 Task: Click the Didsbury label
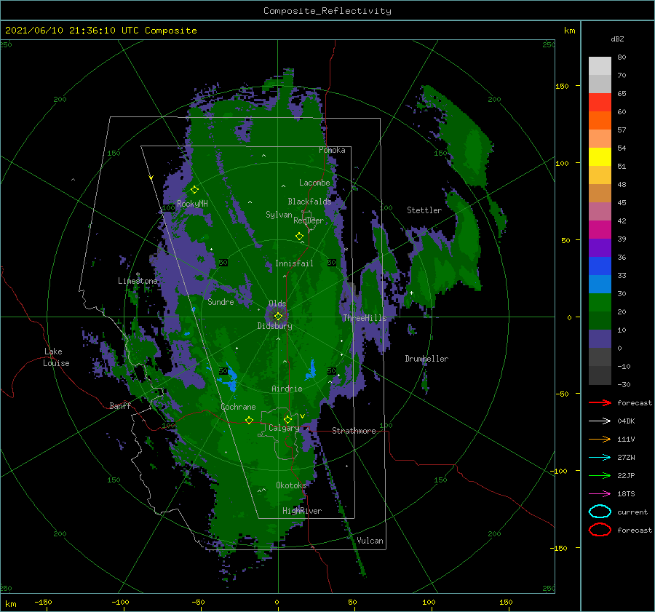pos(275,326)
